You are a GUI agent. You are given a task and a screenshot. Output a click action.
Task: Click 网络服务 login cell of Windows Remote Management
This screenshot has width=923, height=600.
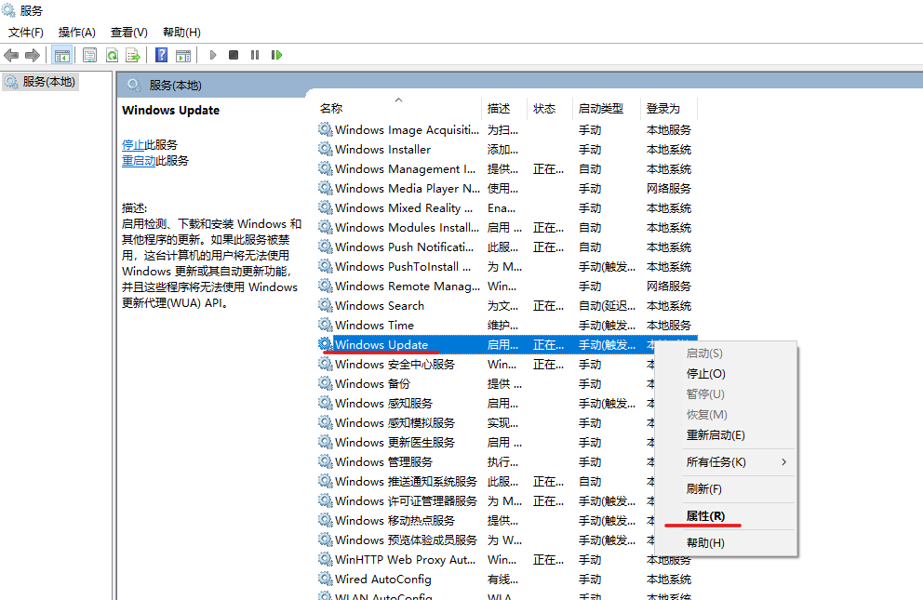[669, 286]
